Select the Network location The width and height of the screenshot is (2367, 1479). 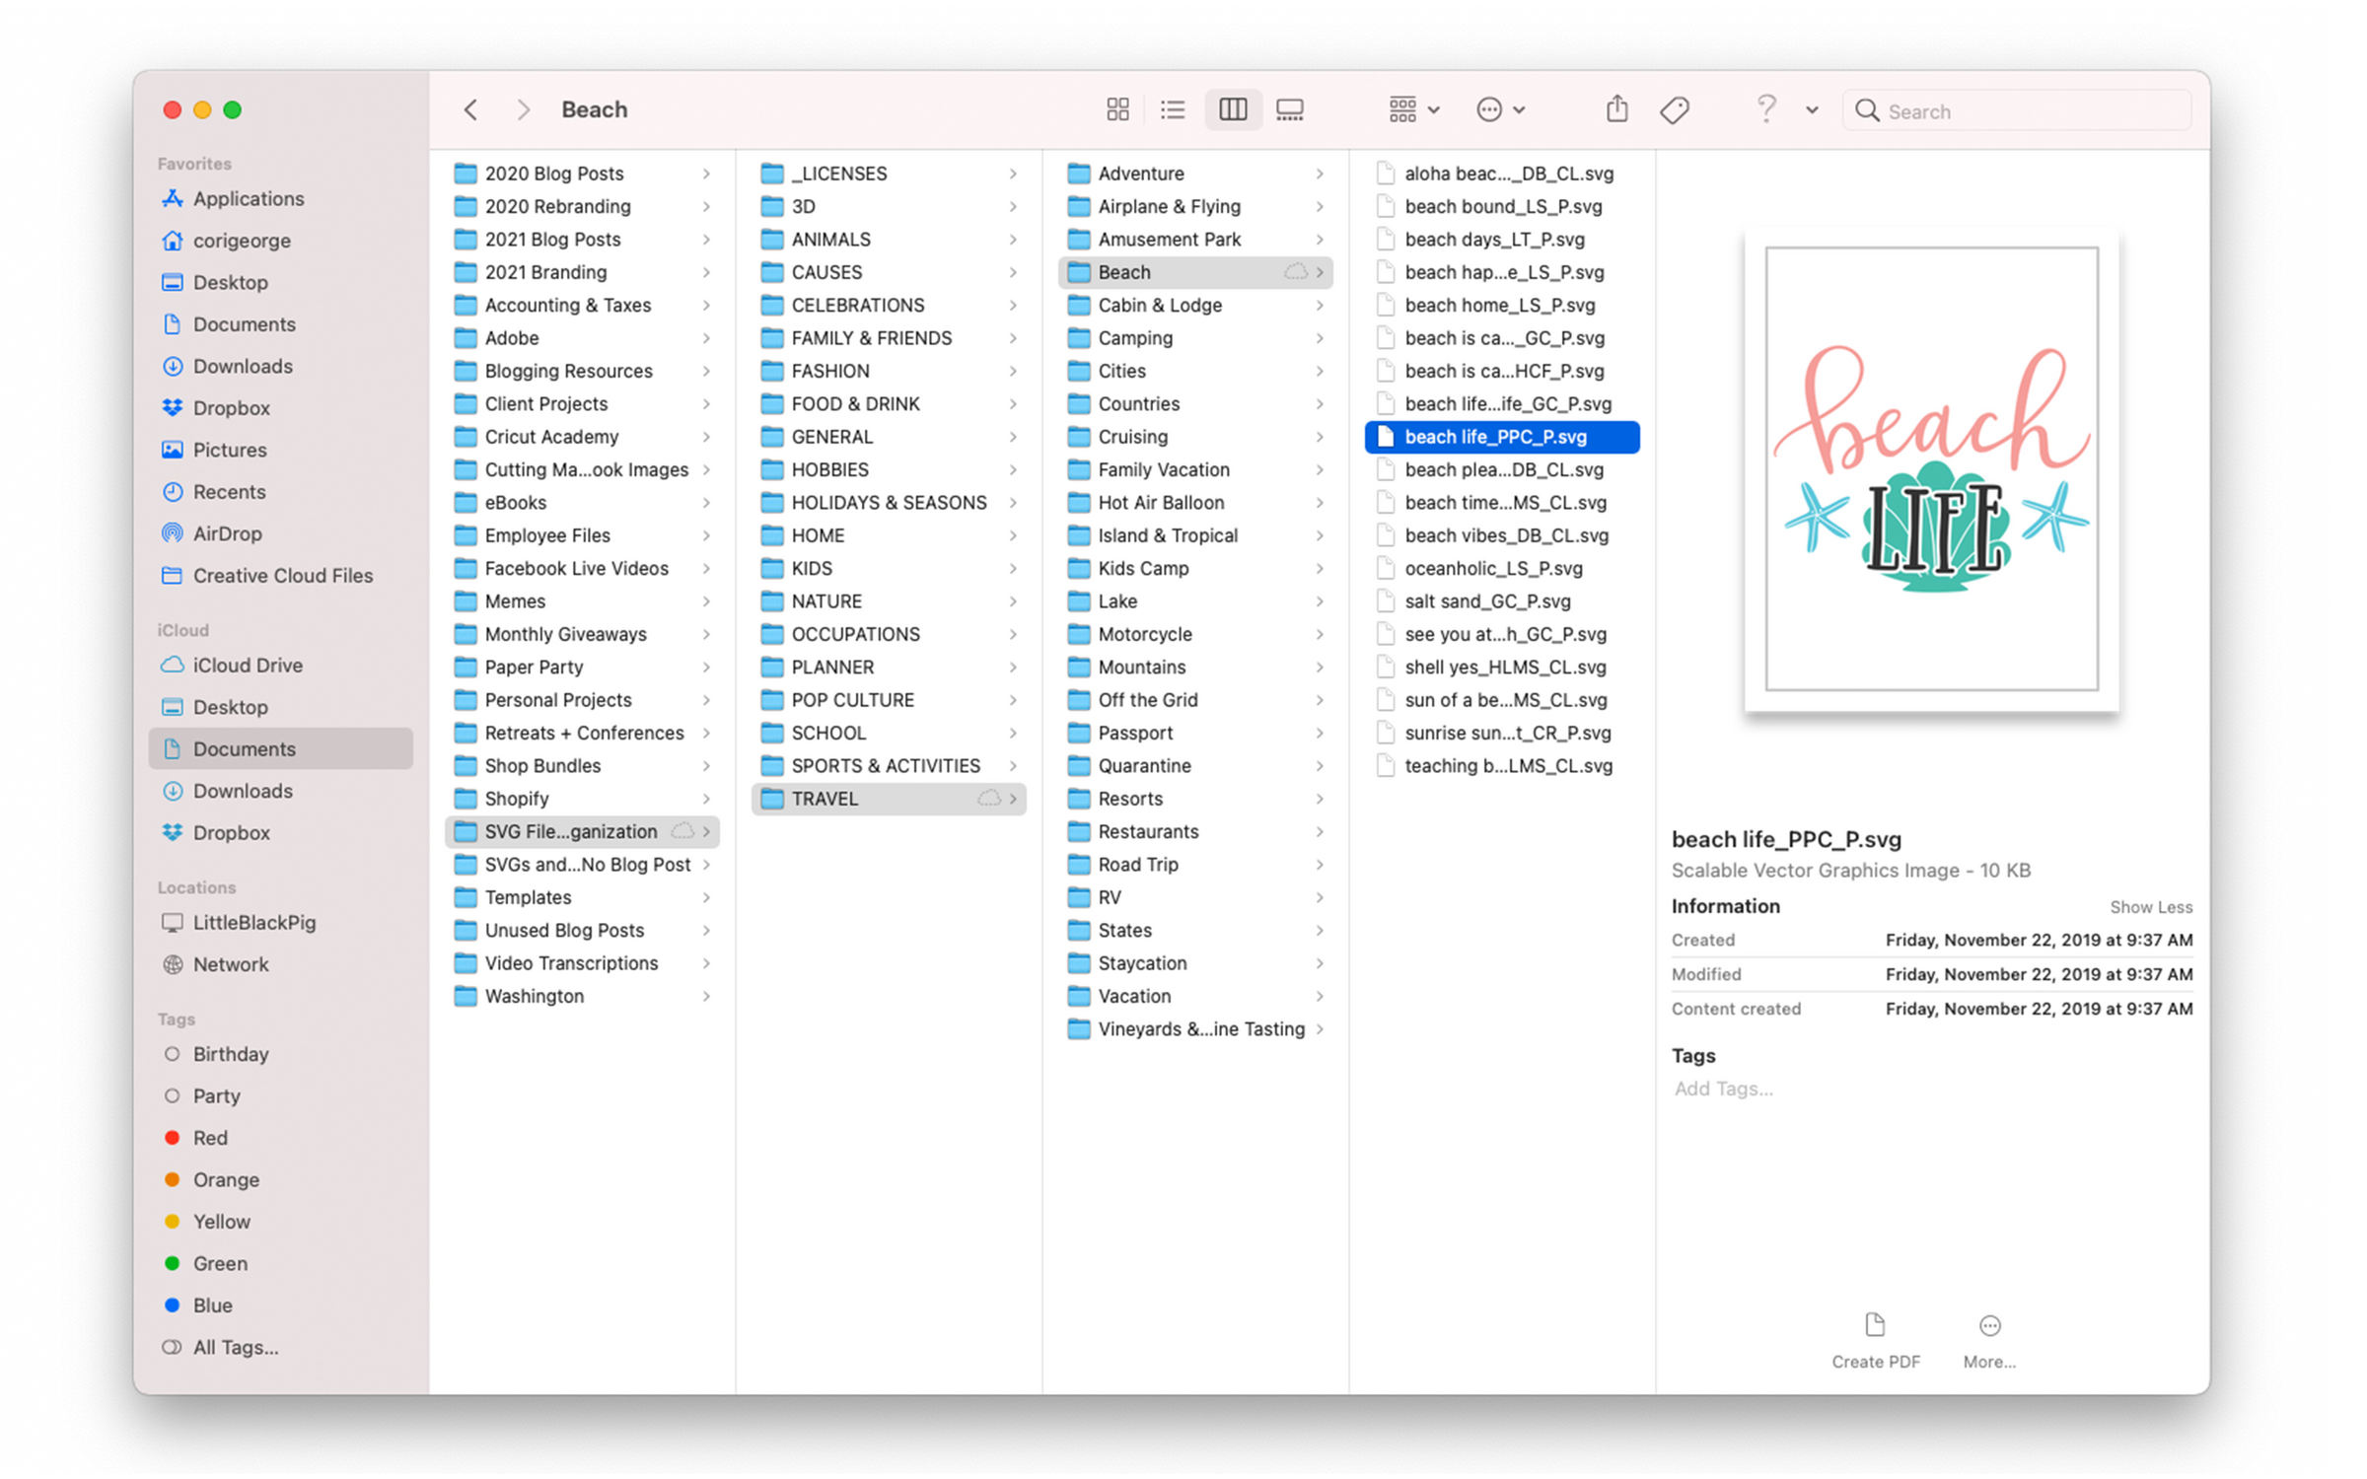tap(231, 964)
